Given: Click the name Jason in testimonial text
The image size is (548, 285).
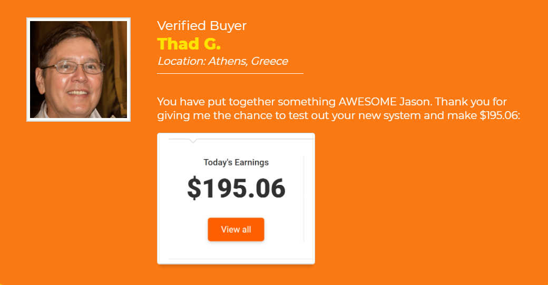Looking at the screenshot, I should click(x=416, y=102).
